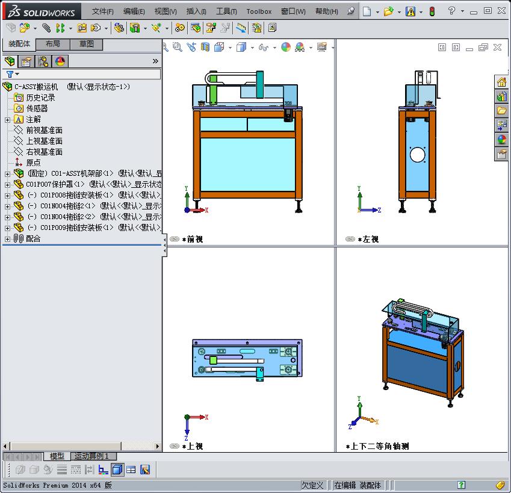Viewport: 511px width, 493px height.
Task: Open the Move Component tool
Action: (x=96, y=28)
